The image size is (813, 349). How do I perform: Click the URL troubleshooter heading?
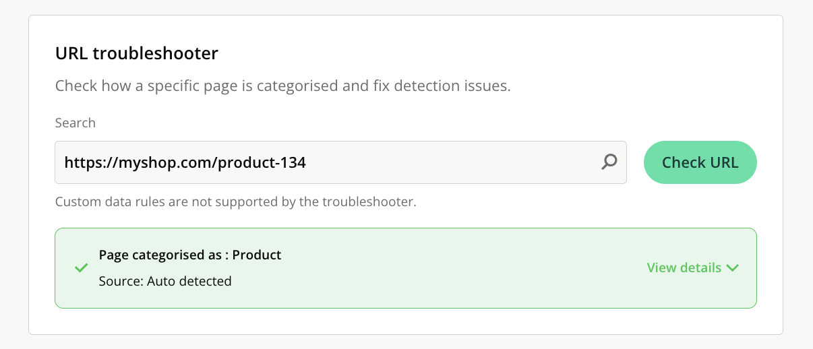[x=137, y=53]
